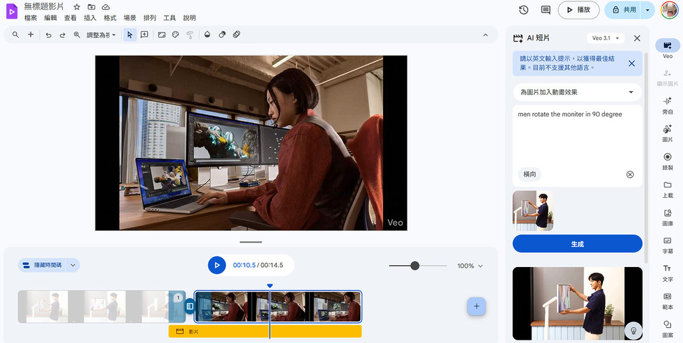Click the blue 生成 generate button
The image size is (683, 343).
(577, 244)
